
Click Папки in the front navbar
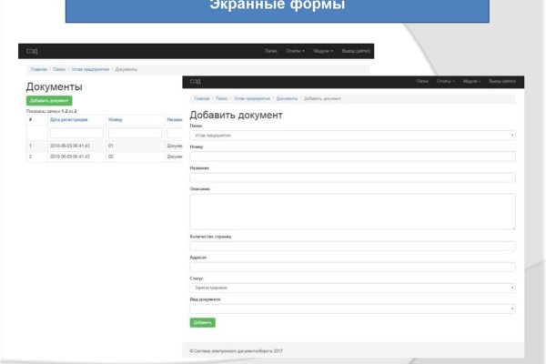point(422,81)
